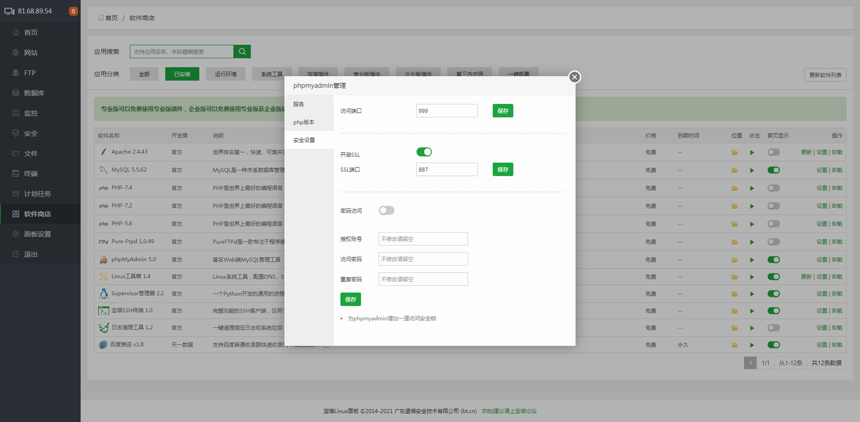Filter apps by 运行环境 category
Screen dimensions: 860x422
(x=226, y=74)
